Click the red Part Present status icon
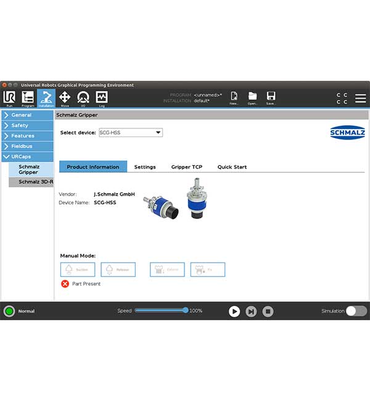This screenshot has width=370, height=401. point(65,284)
